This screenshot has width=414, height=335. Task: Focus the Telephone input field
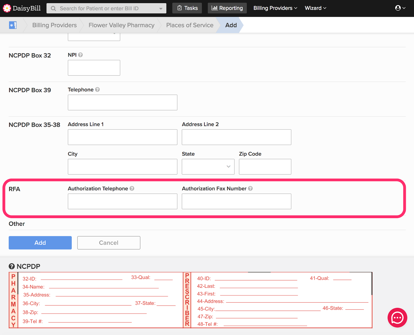coord(122,102)
